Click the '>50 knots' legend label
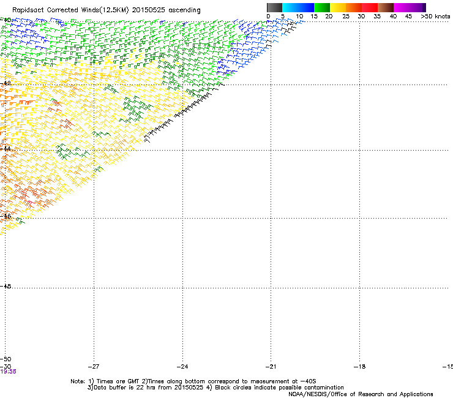This screenshot has height=398, width=453. click(x=435, y=17)
